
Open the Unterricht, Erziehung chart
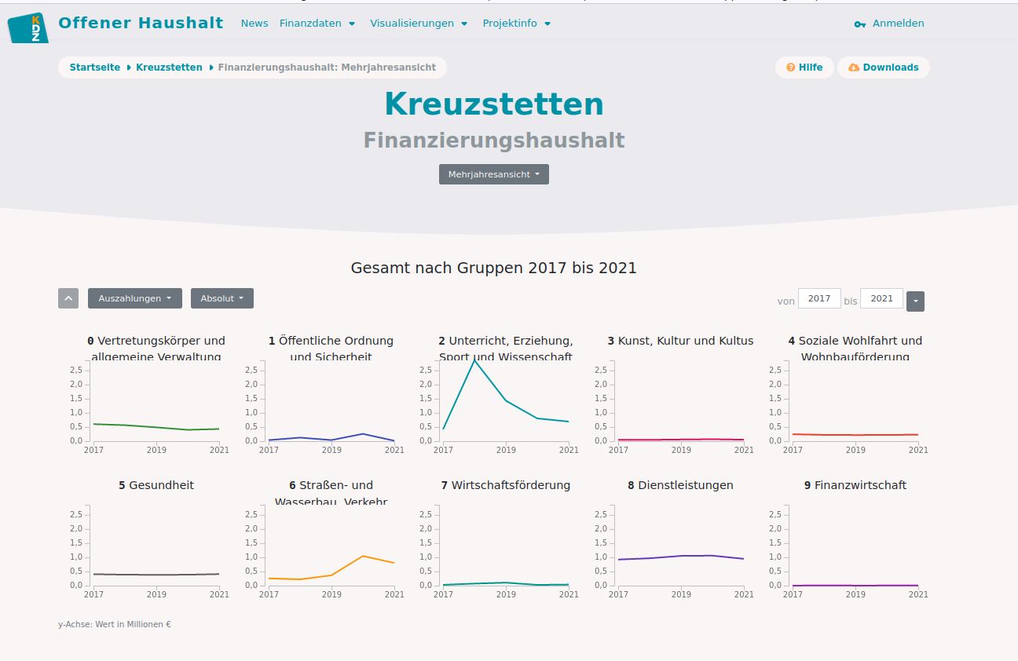[506, 400]
